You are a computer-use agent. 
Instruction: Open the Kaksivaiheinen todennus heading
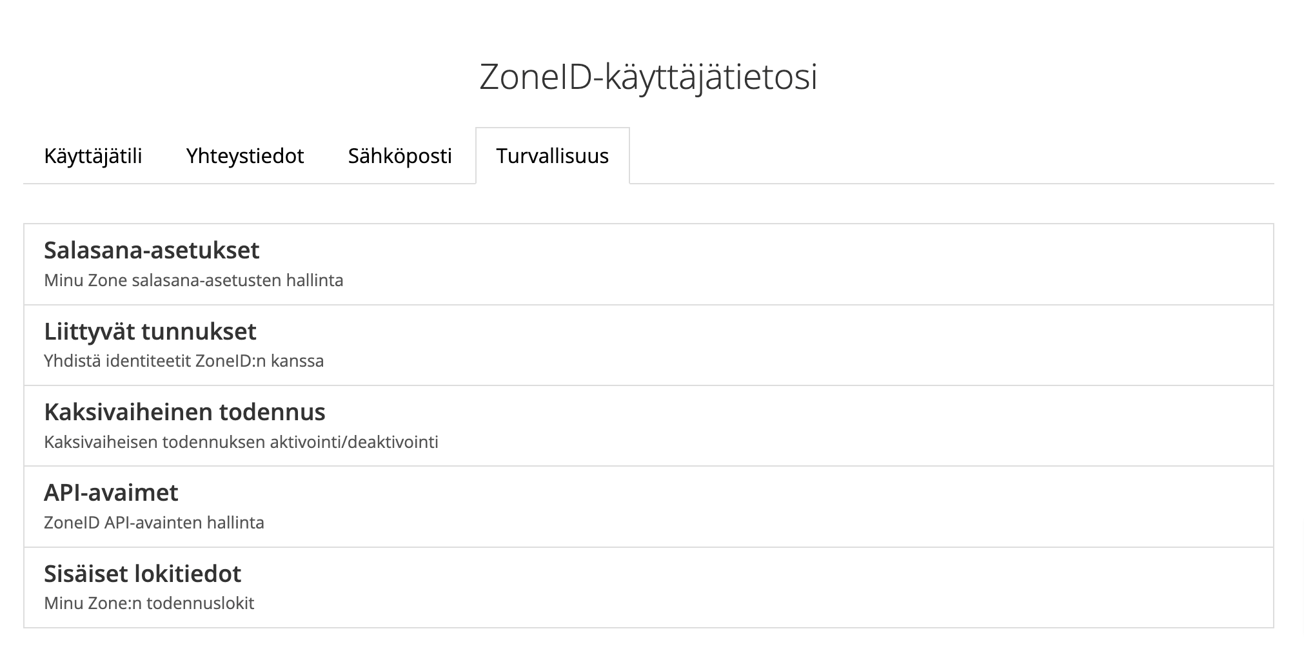[x=184, y=412]
